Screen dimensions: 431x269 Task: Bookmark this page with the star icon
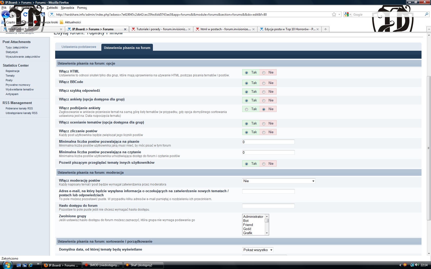pos(334,15)
